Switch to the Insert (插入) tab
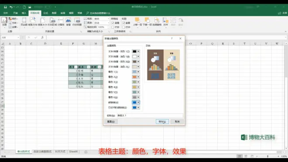288x162 pixels. pos(24,13)
